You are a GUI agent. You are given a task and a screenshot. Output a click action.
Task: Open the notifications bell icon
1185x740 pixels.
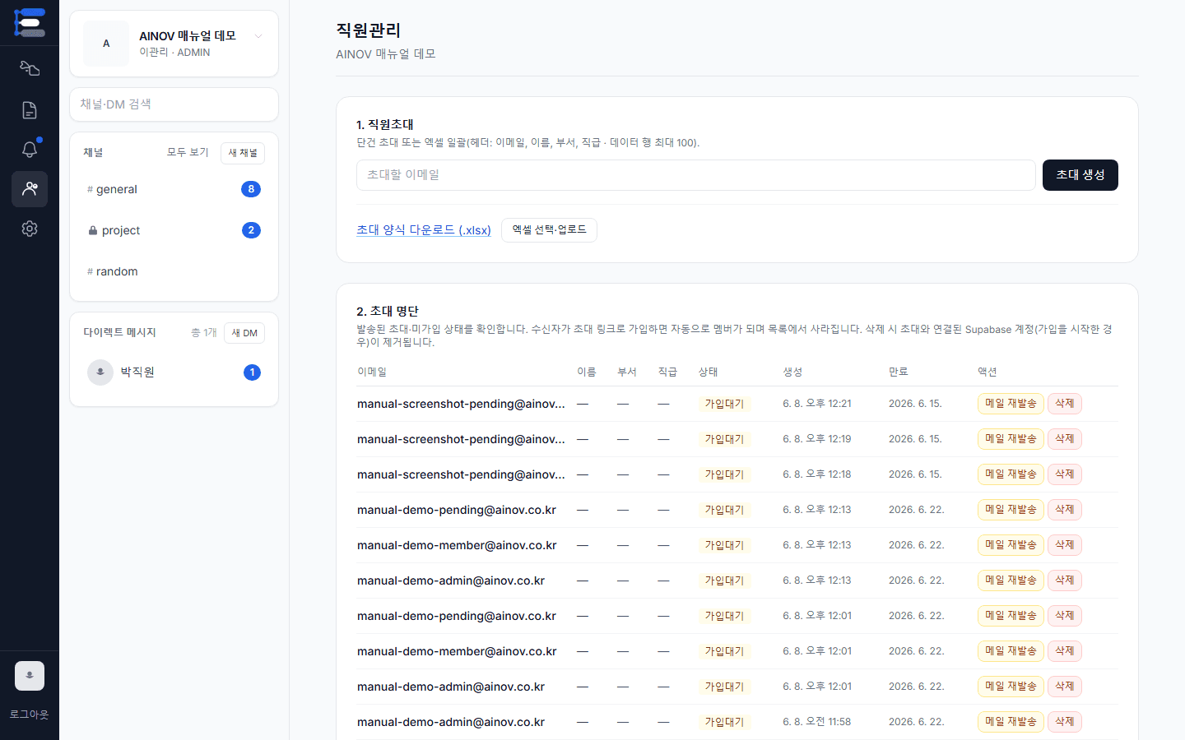pyautogui.click(x=30, y=150)
